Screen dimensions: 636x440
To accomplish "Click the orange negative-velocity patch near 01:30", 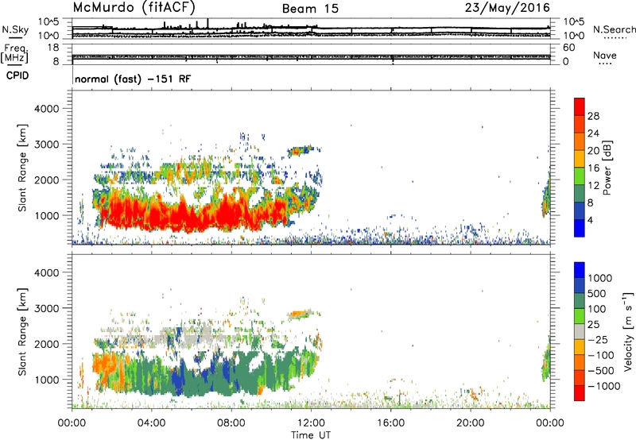I will tap(105, 365).
